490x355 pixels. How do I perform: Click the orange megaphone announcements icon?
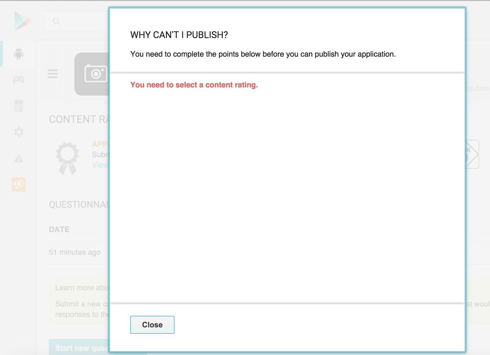coord(18,185)
